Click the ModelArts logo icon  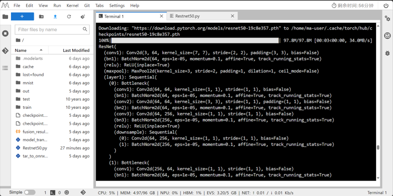click(x=5, y=5)
